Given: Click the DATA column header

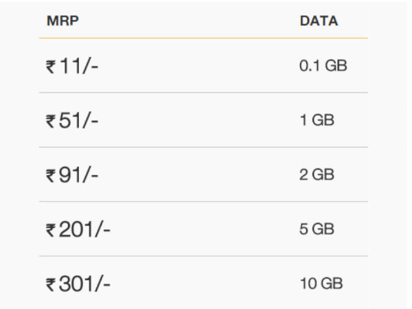Looking at the screenshot, I should 319,21.
